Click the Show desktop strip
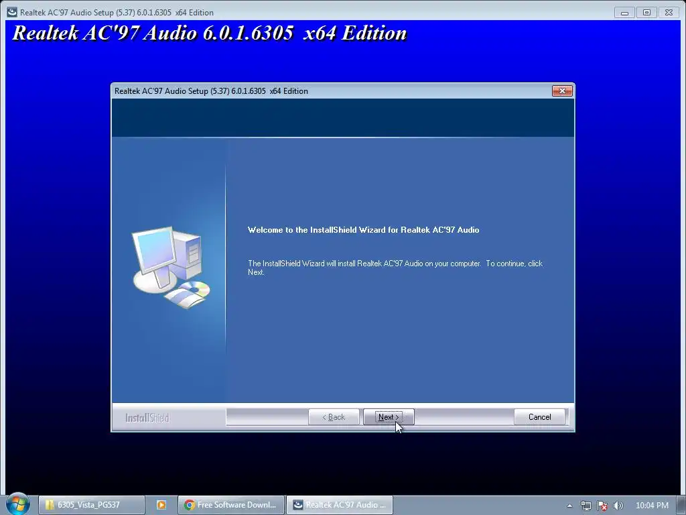686x515 pixels. pyautogui.click(x=681, y=506)
